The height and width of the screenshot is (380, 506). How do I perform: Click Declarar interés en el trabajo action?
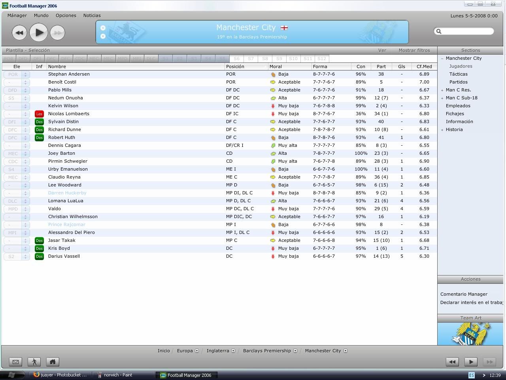point(472,302)
